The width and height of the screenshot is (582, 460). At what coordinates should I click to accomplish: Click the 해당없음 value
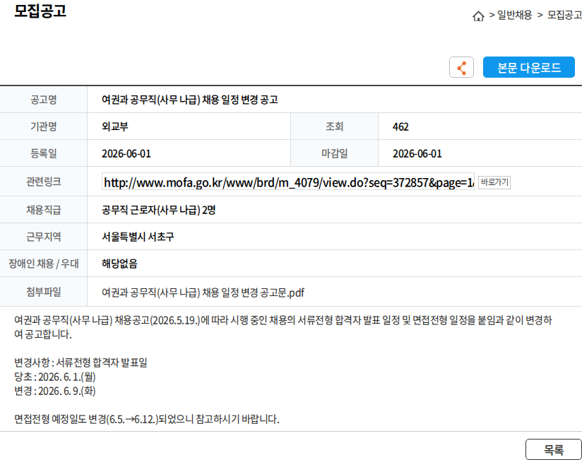pos(119,264)
